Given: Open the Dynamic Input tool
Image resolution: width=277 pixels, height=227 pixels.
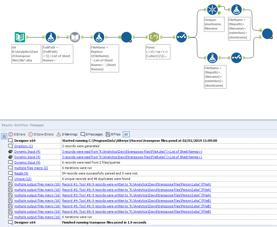Looking at the screenshot, I should pos(75,37).
